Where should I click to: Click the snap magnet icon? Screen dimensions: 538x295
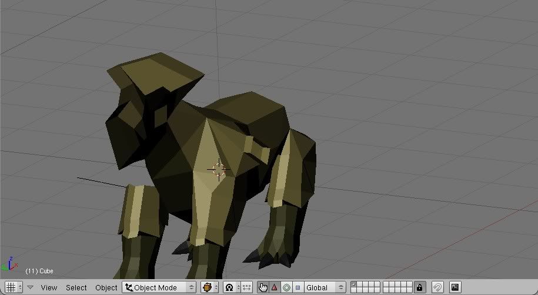click(437, 287)
